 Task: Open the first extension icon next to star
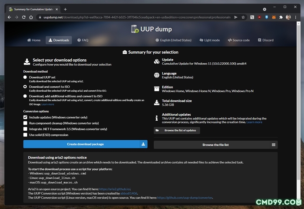(x=252, y=17)
